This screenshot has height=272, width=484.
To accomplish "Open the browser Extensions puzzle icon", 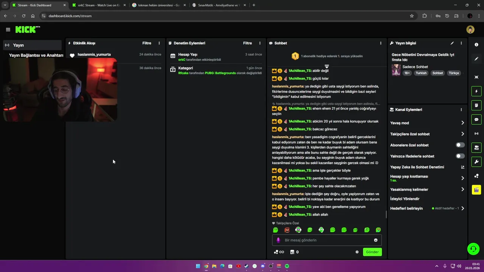I will tap(425, 16).
